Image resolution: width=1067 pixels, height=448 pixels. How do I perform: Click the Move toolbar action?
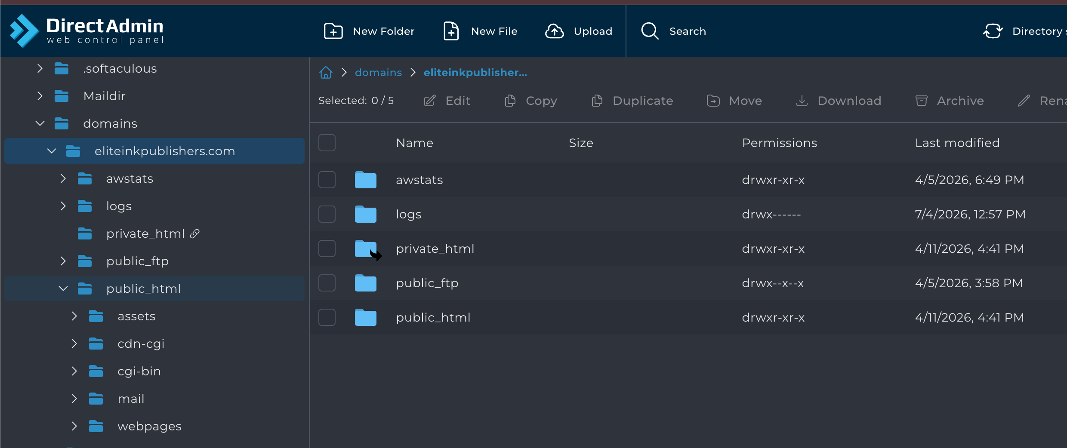[734, 101]
